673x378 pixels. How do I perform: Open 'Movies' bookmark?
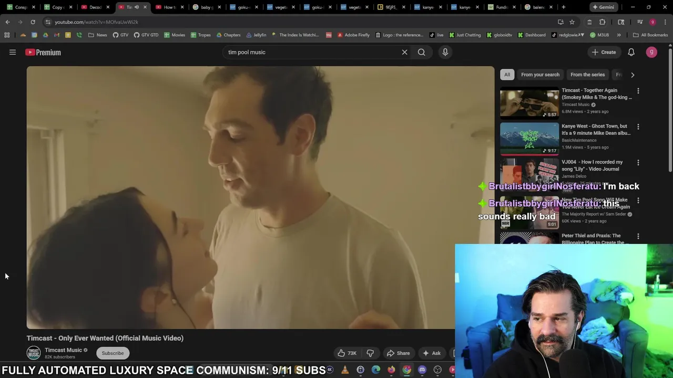coord(174,35)
